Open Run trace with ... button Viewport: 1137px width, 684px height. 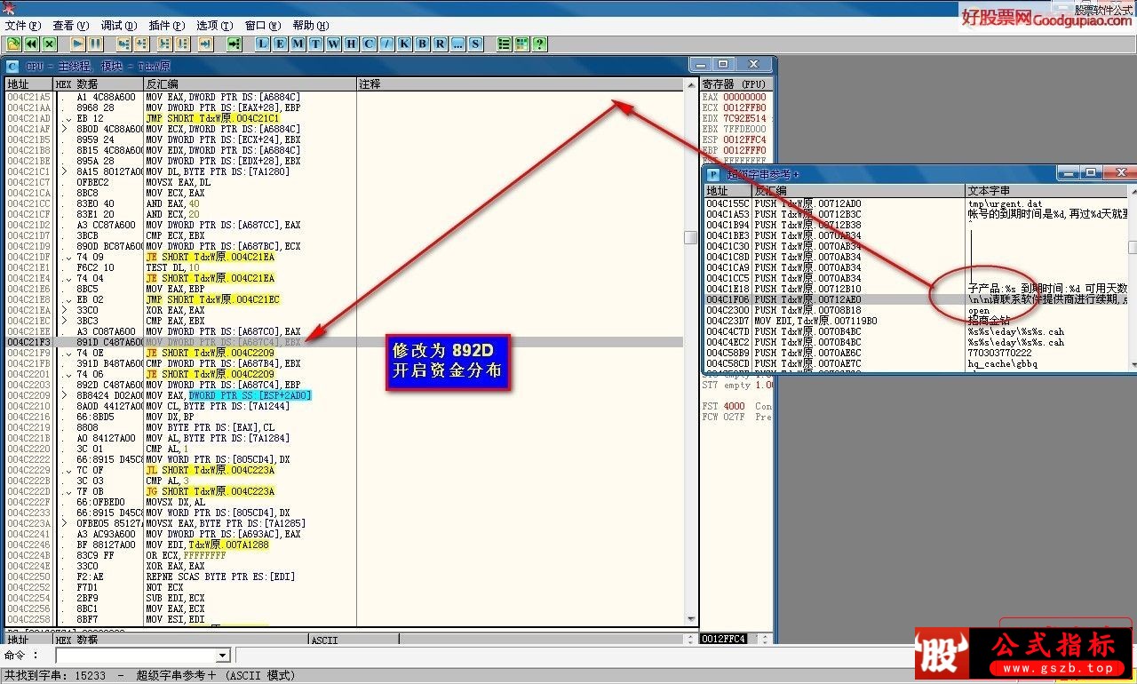[457, 44]
